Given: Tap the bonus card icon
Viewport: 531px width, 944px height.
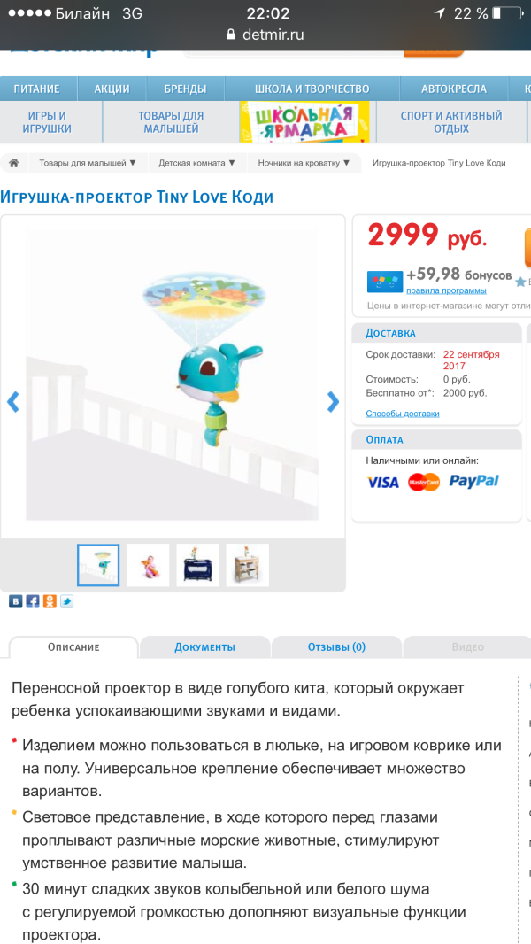Looking at the screenshot, I should 385,282.
